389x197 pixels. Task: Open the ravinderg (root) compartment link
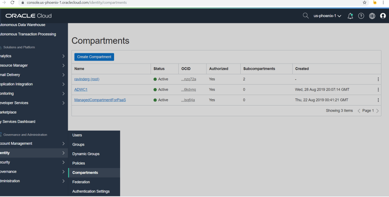pyautogui.click(x=87, y=79)
